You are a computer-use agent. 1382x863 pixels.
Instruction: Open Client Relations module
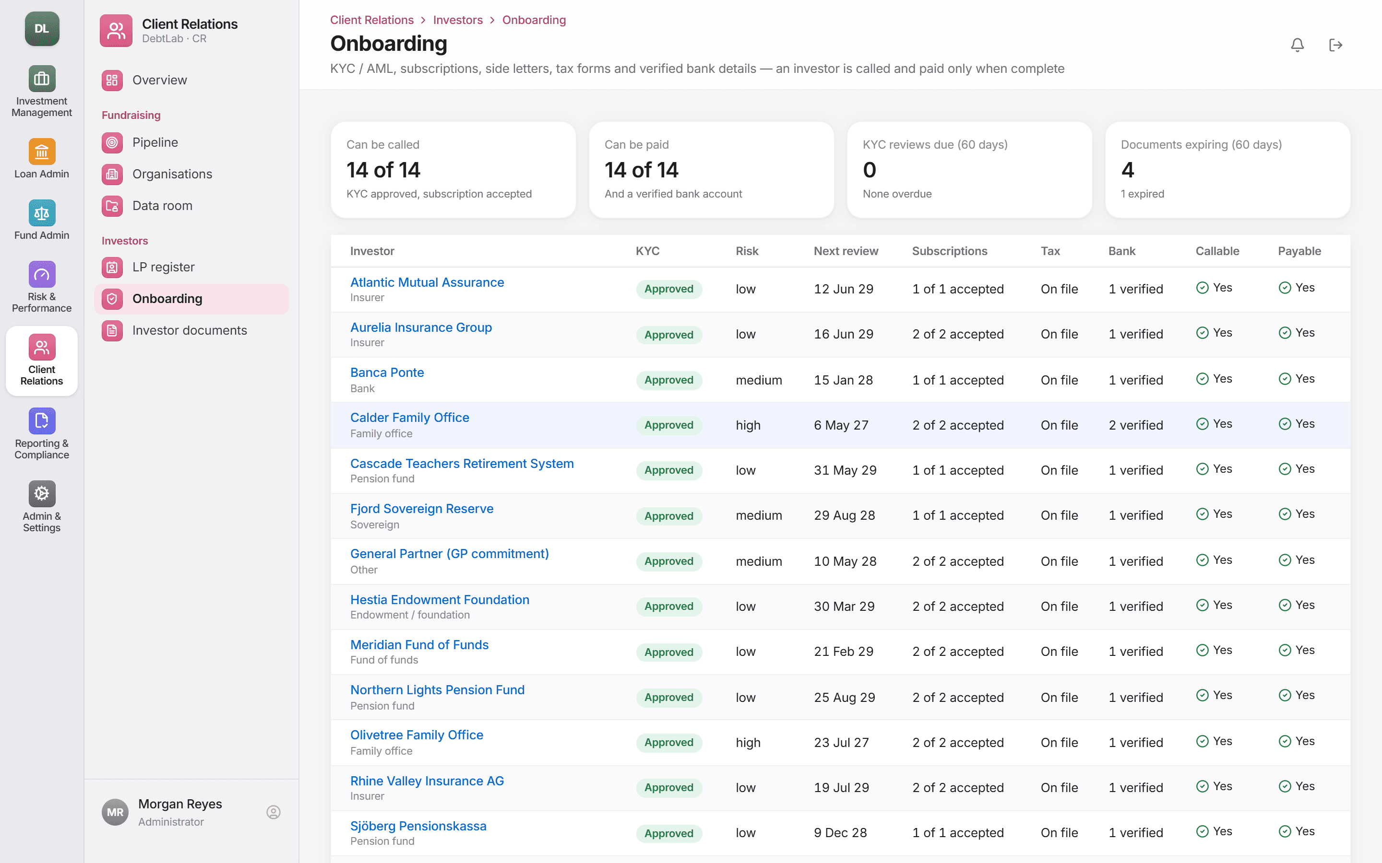point(42,360)
